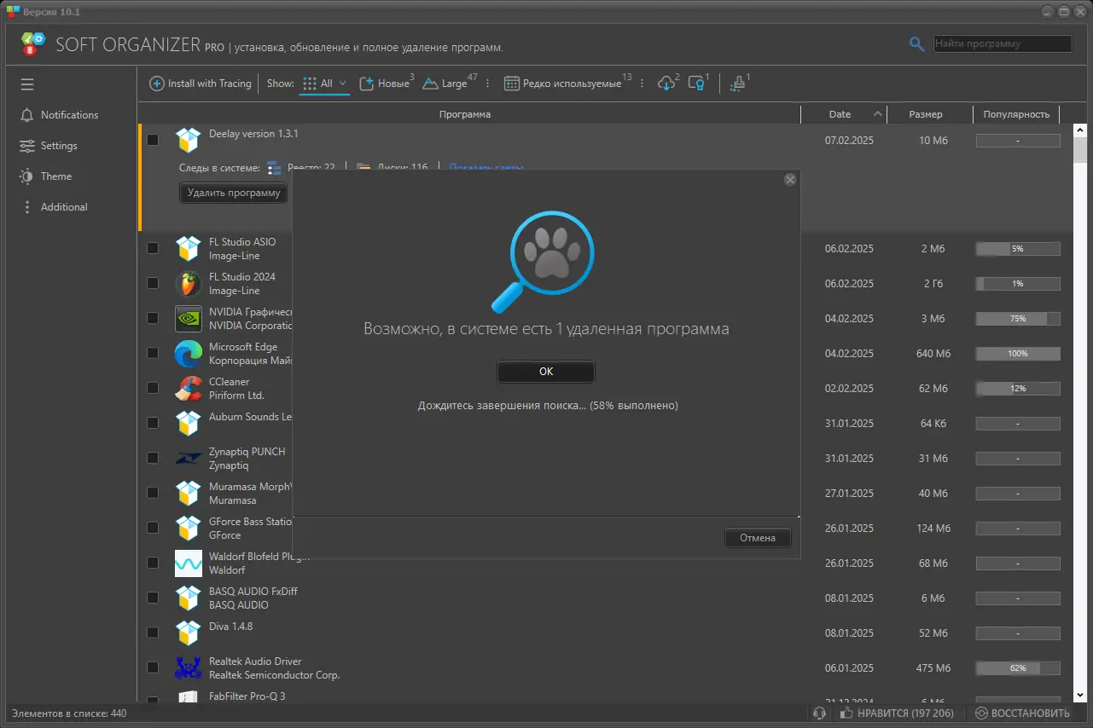
Task: Click the CCleaner program icon
Action: [x=188, y=388]
